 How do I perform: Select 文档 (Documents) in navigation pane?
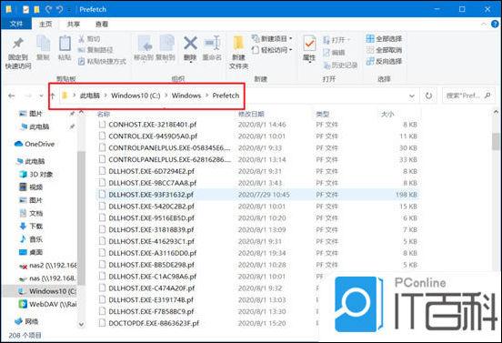pos(31,213)
